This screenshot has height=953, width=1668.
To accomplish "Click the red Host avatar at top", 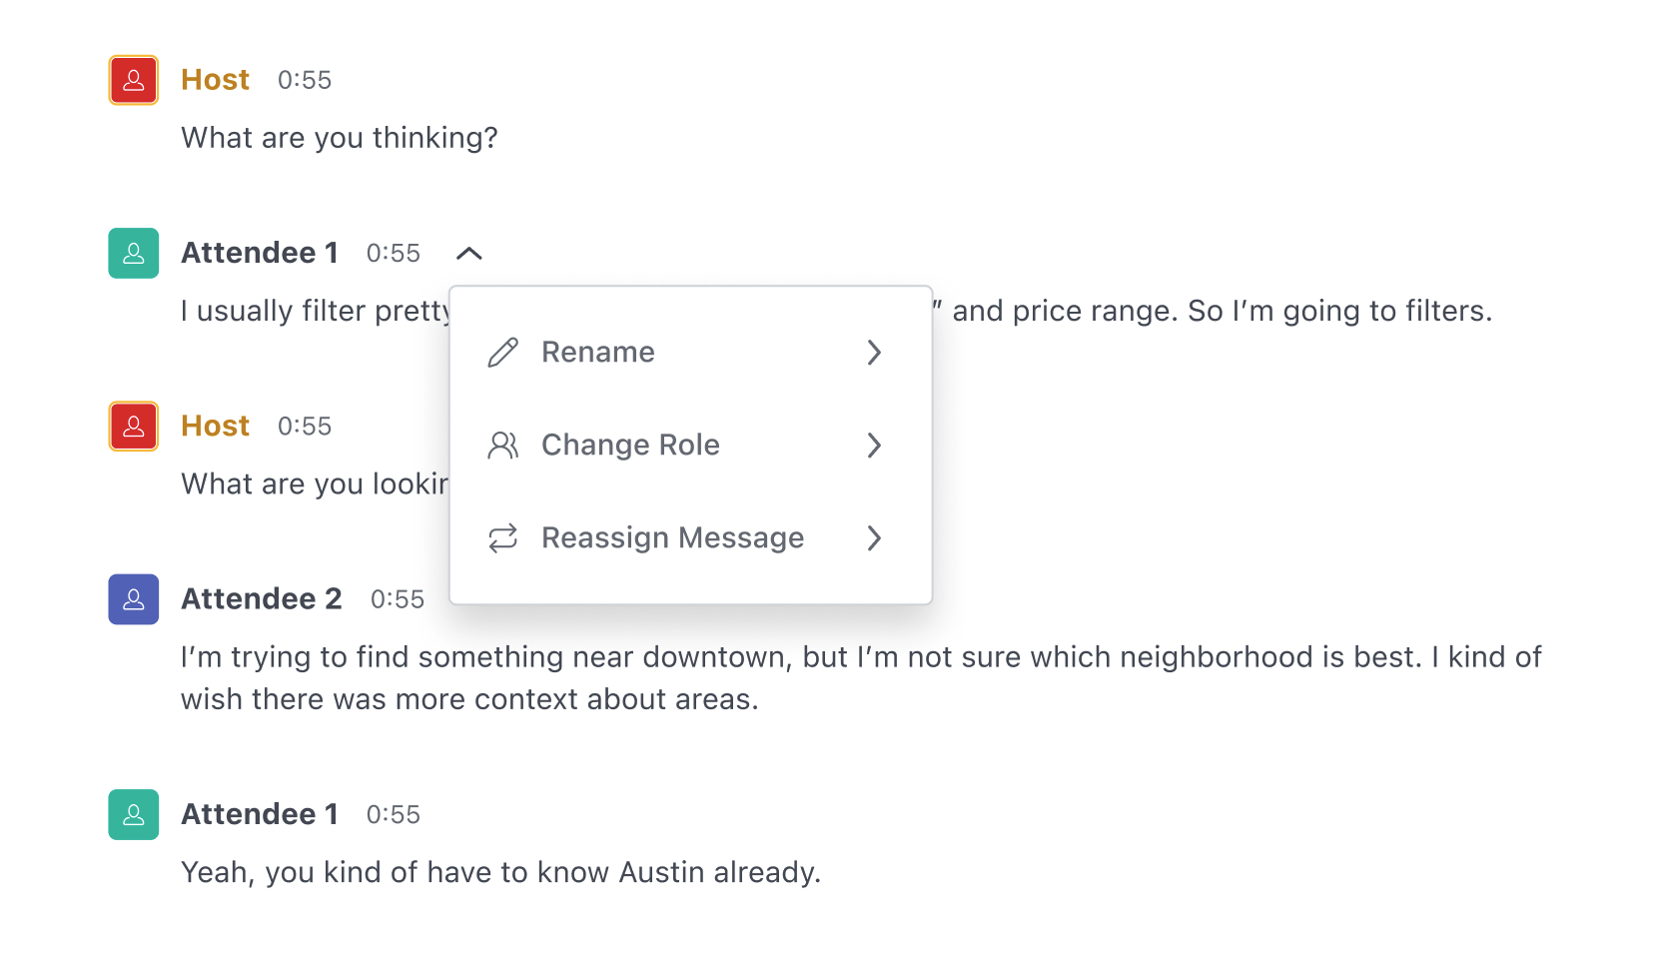I will point(134,80).
